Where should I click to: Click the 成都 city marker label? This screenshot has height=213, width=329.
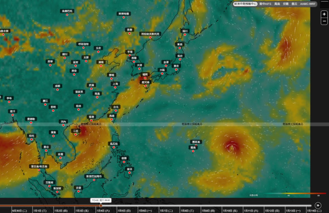point(58,86)
